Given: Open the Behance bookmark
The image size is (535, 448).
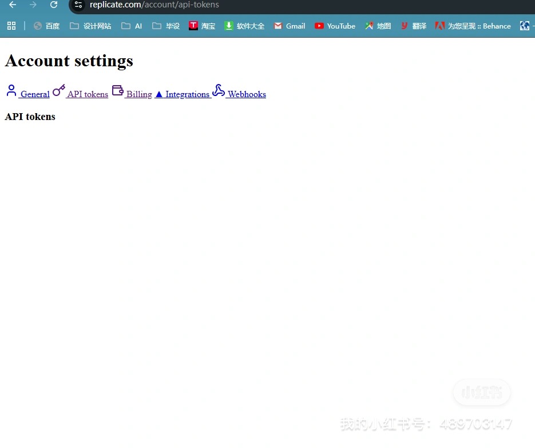Looking at the screenshot, I should (473, 26).
